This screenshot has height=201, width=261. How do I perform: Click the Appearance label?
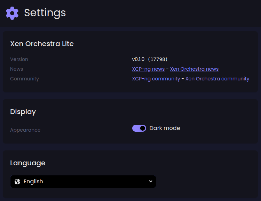point(25,130)
